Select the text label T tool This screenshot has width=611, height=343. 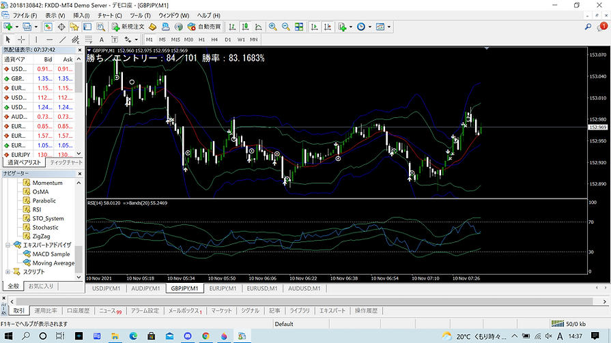pyautogui.click(x=115, y=40)
